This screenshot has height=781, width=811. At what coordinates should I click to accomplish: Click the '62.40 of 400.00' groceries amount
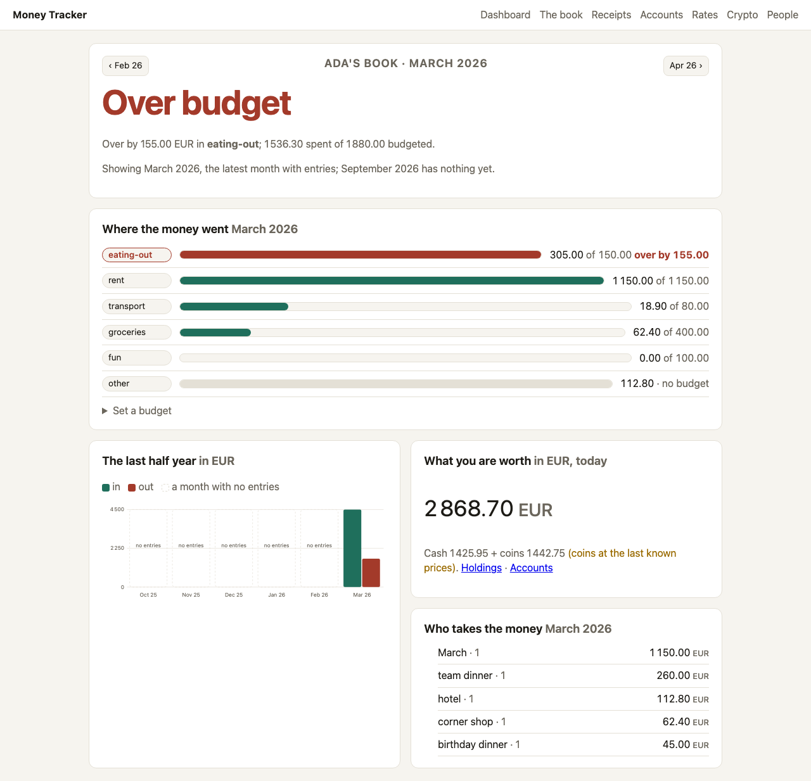(671, 332)
